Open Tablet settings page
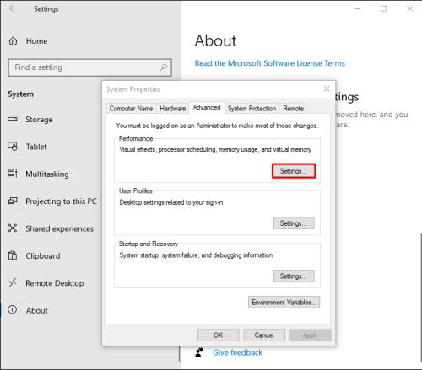The height and width of the screenshot is (370, 422). 36,147
